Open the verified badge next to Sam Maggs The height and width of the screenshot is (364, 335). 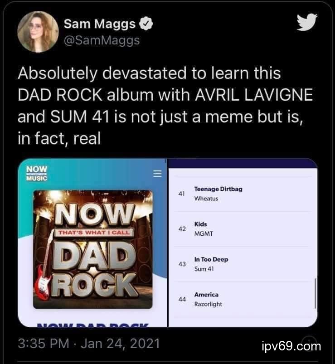(146, 24)
